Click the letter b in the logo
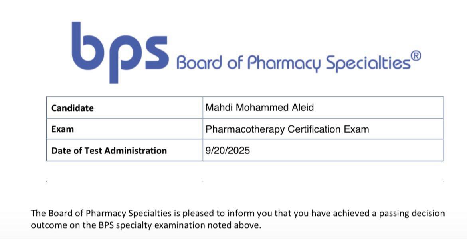This screenshot has width=467, height=239. [x=86, y=48]
